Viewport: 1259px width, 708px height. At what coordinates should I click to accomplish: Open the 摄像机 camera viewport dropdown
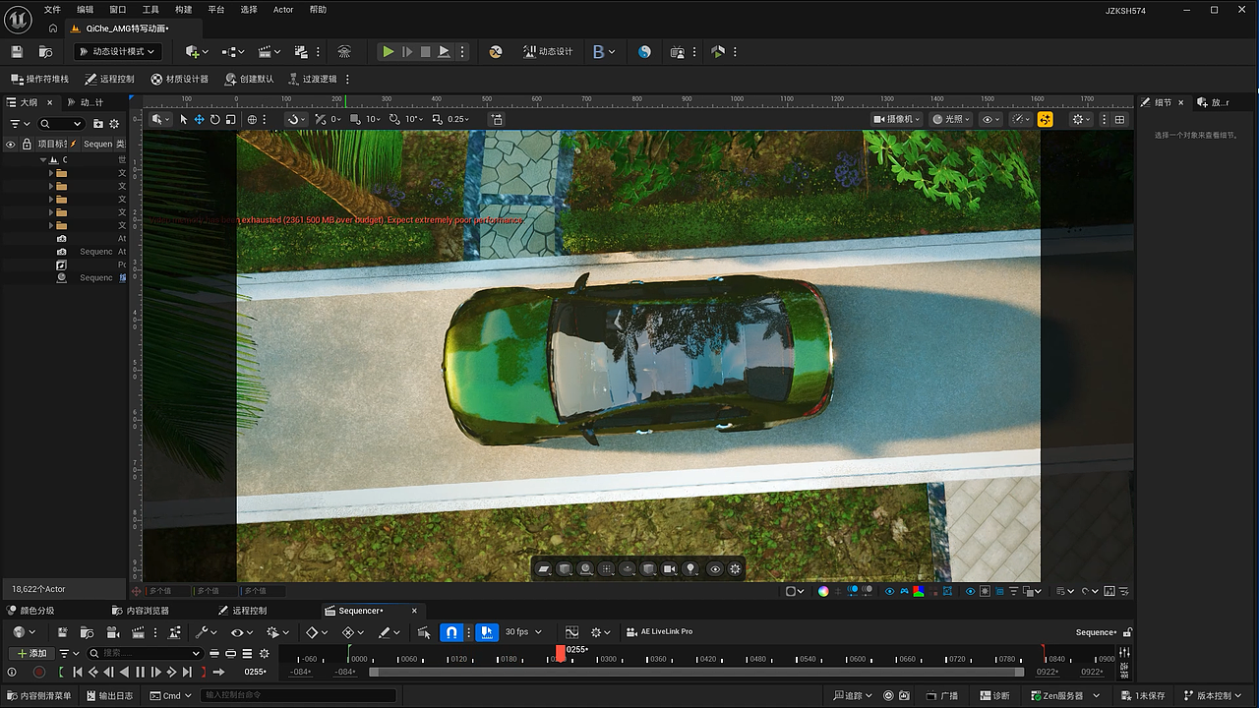(x=897, y=119)
